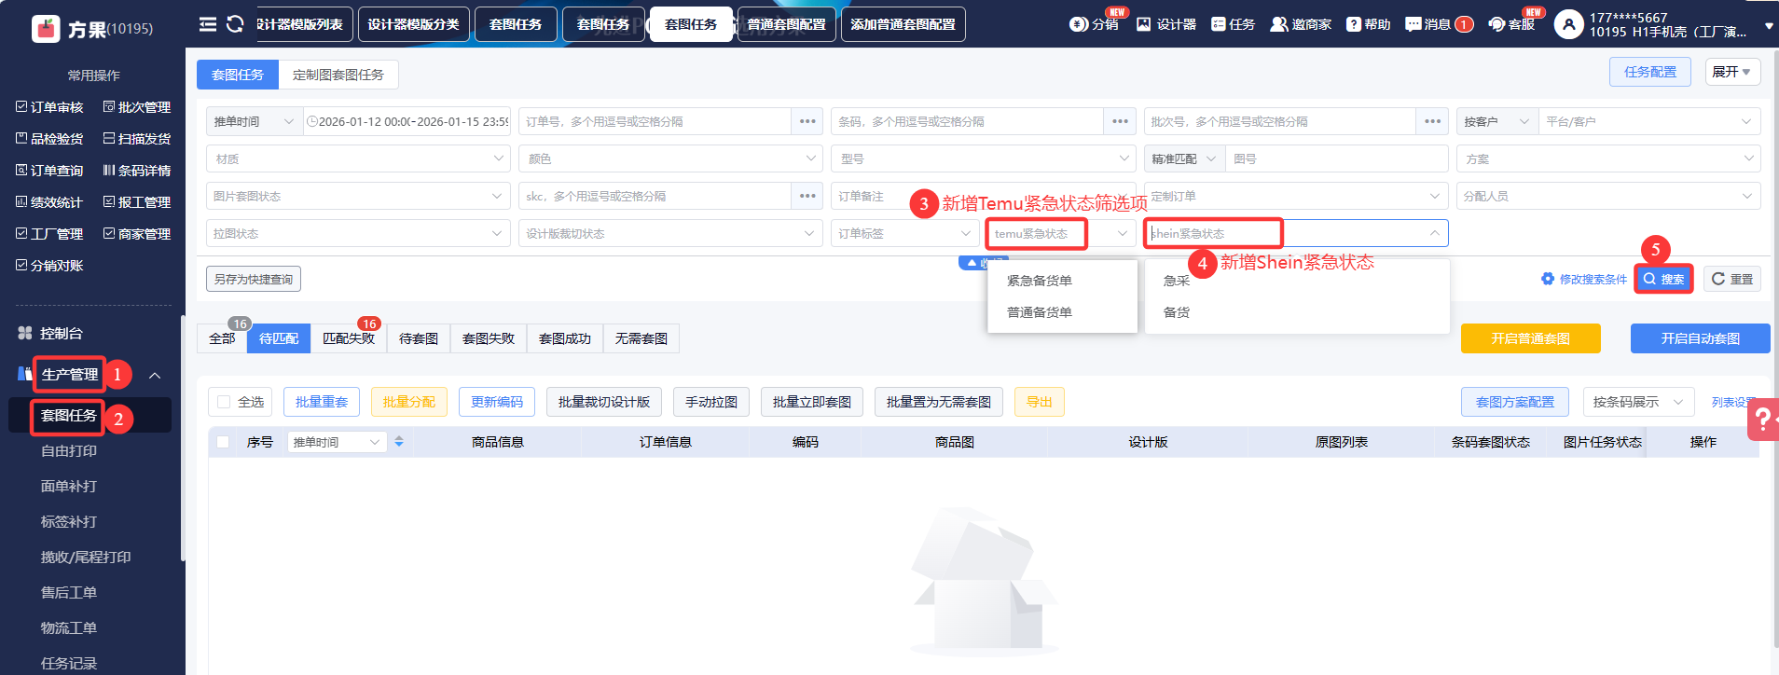
Task: Expand the 展开 dropdown button
Action: (x=1732, y=72)
